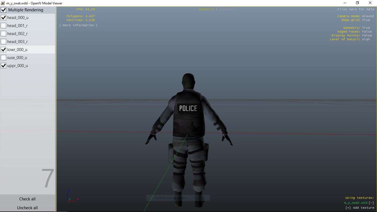Switch to the Skeleton view tab
The height and width of the screenshot is (212, 377).
(227, 9)
